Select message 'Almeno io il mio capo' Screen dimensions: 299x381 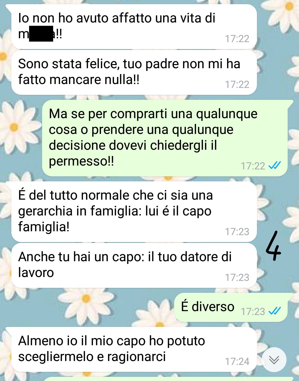(134, 349)
